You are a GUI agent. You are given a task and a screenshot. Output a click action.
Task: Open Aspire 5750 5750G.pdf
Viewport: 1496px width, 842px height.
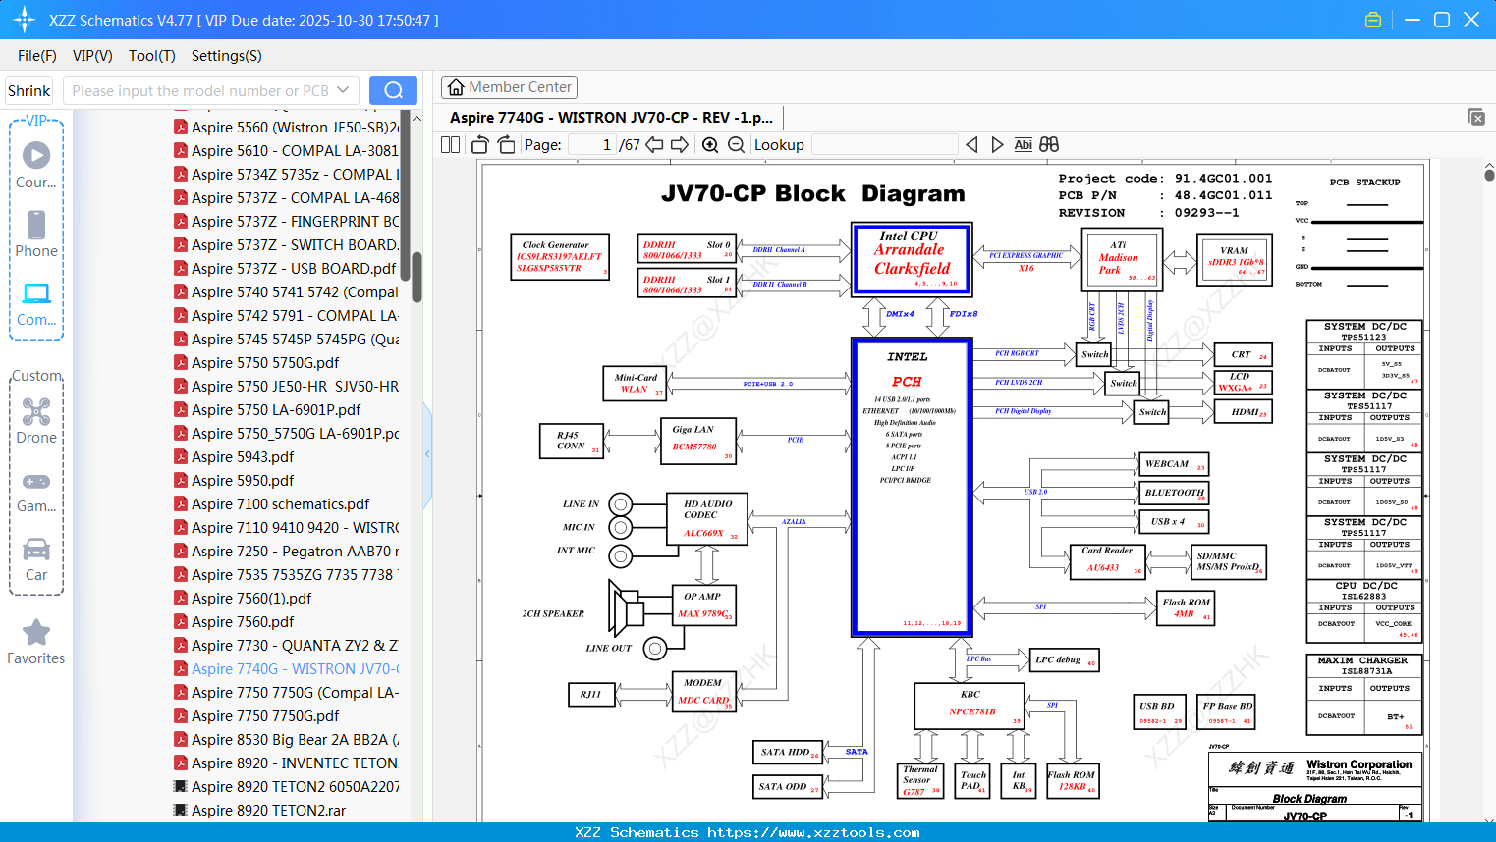pyautogui.click(x=265, y=362)
